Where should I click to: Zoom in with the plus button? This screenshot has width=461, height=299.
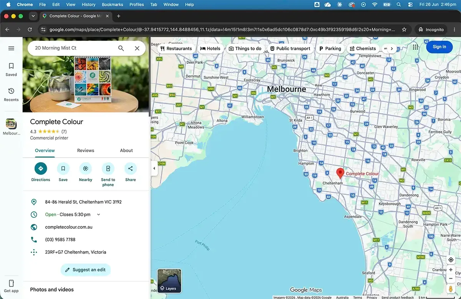451,270
